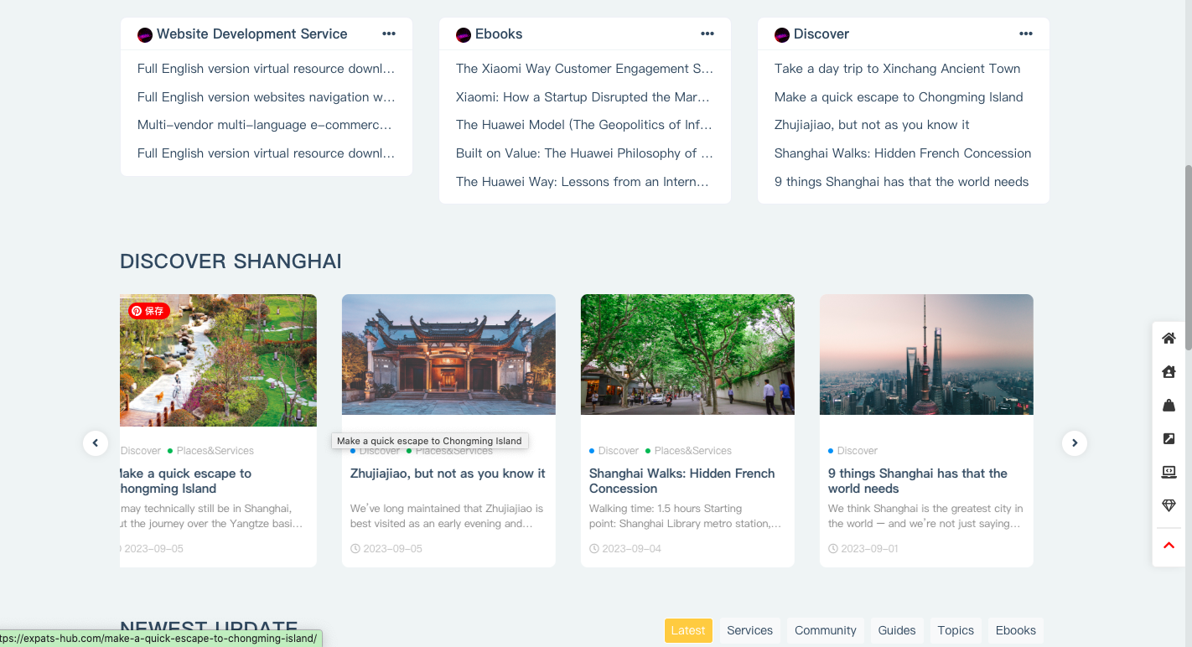Switch to the Topics filter
Image resolution: width=1192 pixels, height=647 pixels.
pyautogui.click(x=956, y=630)
